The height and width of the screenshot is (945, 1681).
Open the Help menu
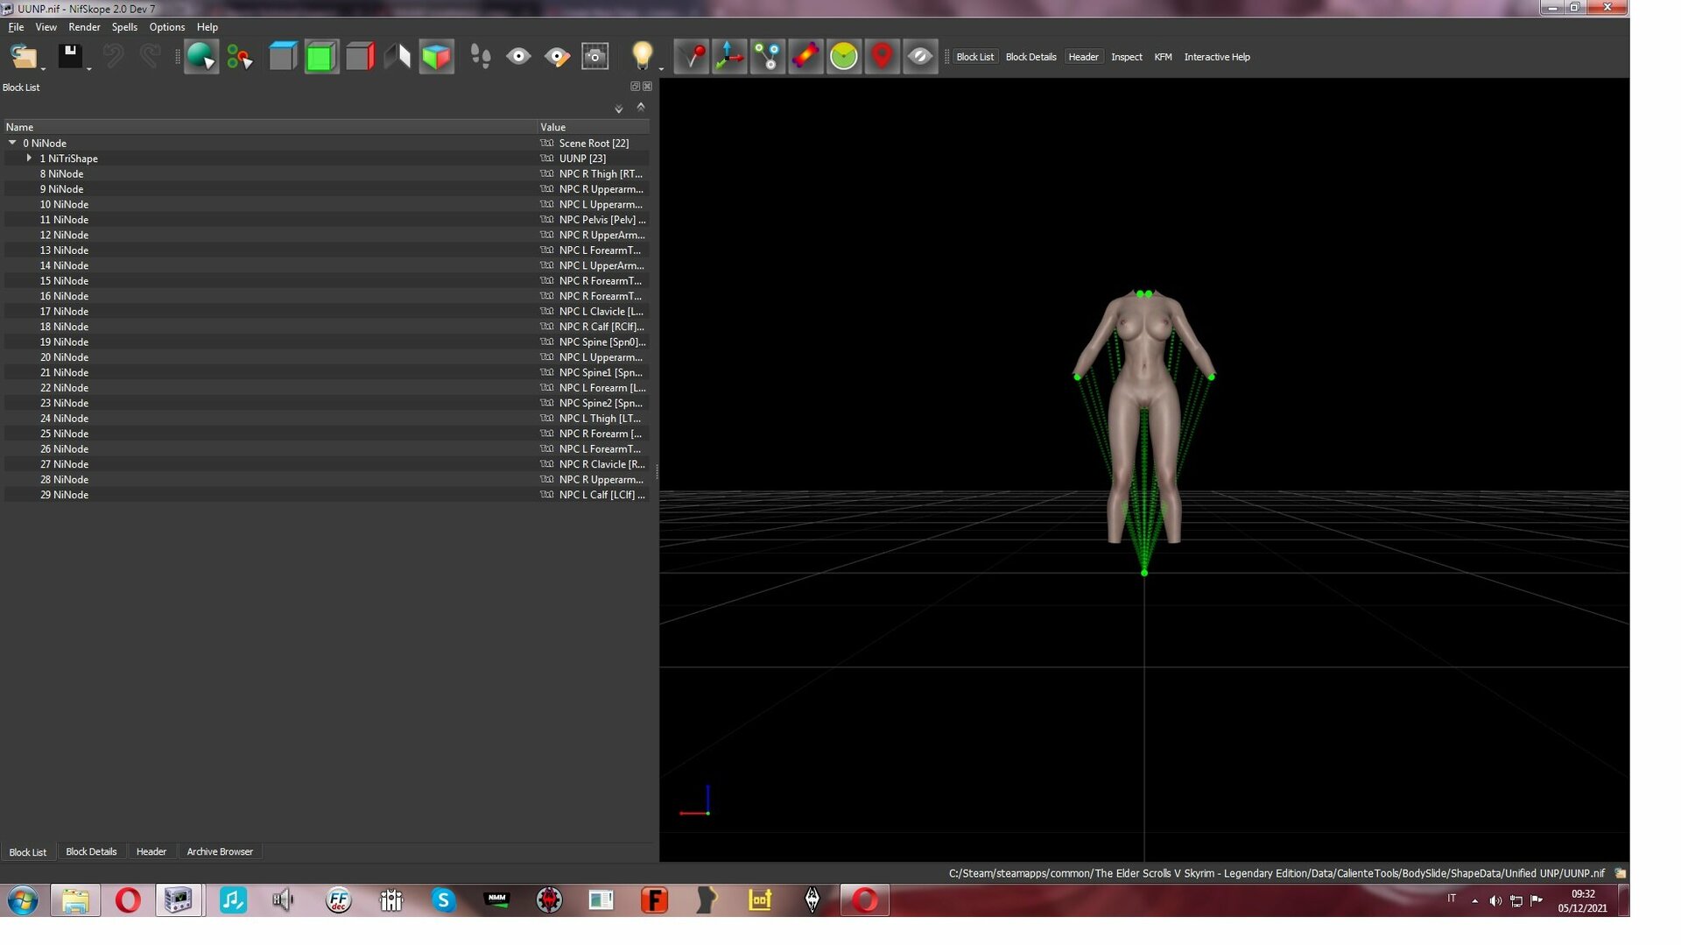point(207,27)
